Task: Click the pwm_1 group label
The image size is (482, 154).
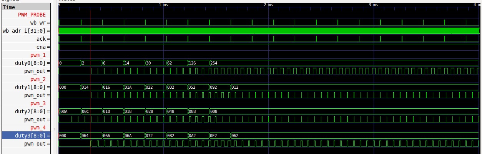Action: click(x=38, y=55)
